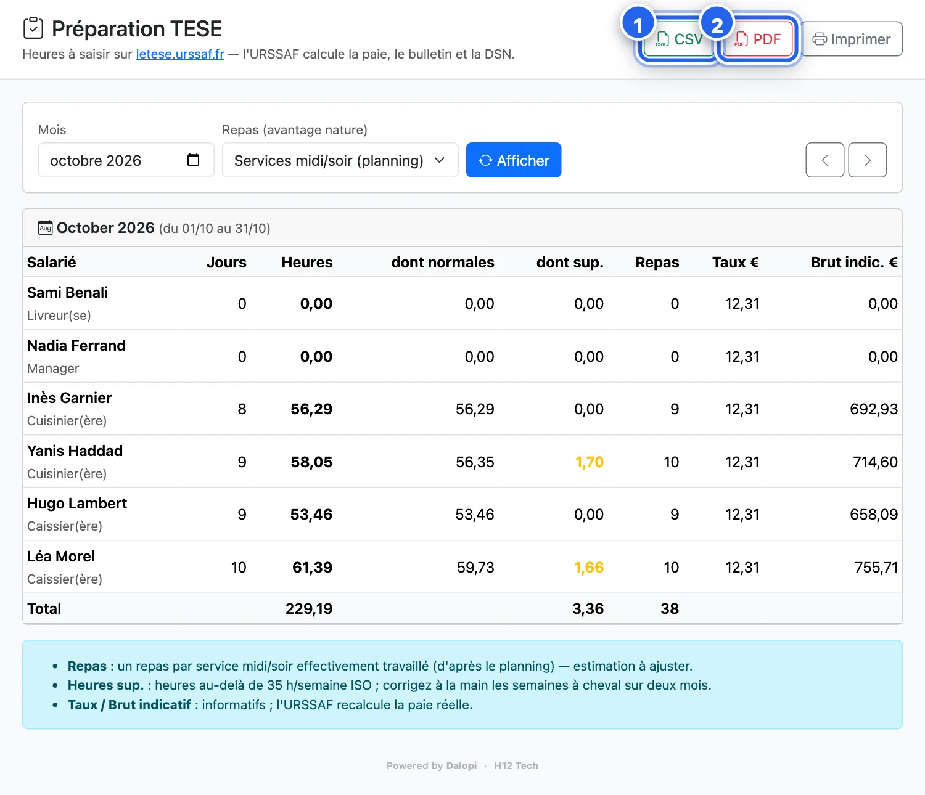Click the total overtime value 3,36
Image resolution: width=925 pixels, height=795 pixels.
point(588,609)
